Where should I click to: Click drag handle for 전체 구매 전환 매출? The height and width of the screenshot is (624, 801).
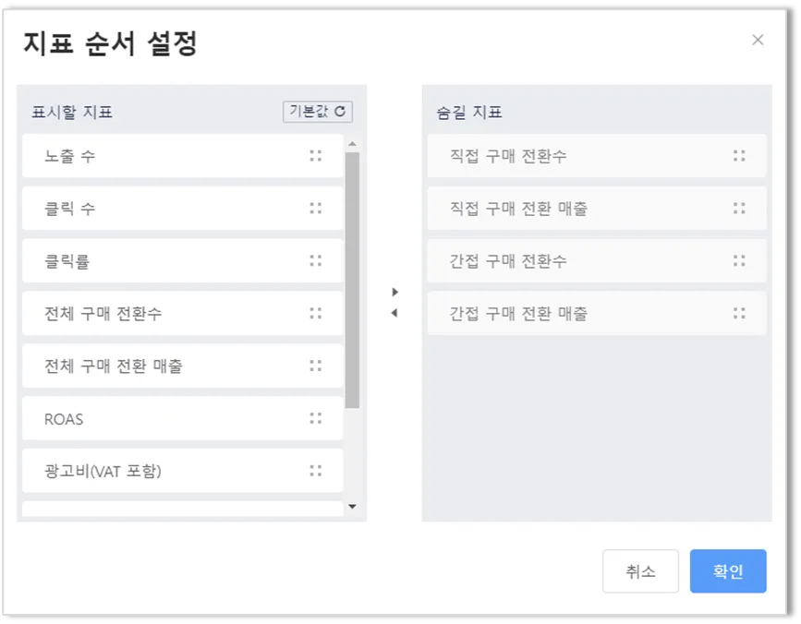[316, 366]
